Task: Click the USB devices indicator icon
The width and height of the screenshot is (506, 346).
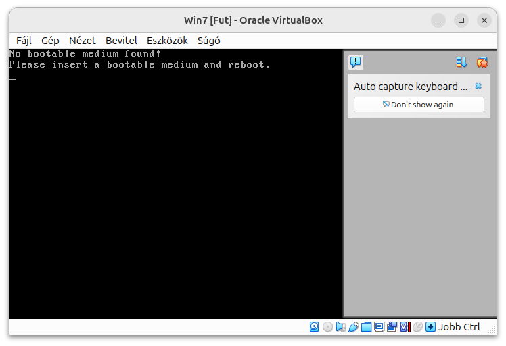Action: [354, 327]
